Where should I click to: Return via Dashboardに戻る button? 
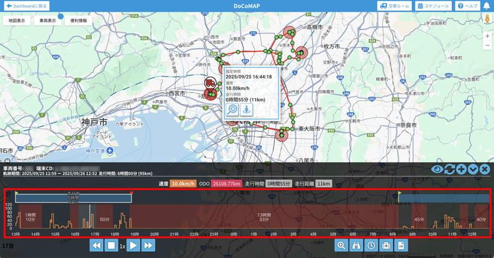click(27, 6)
